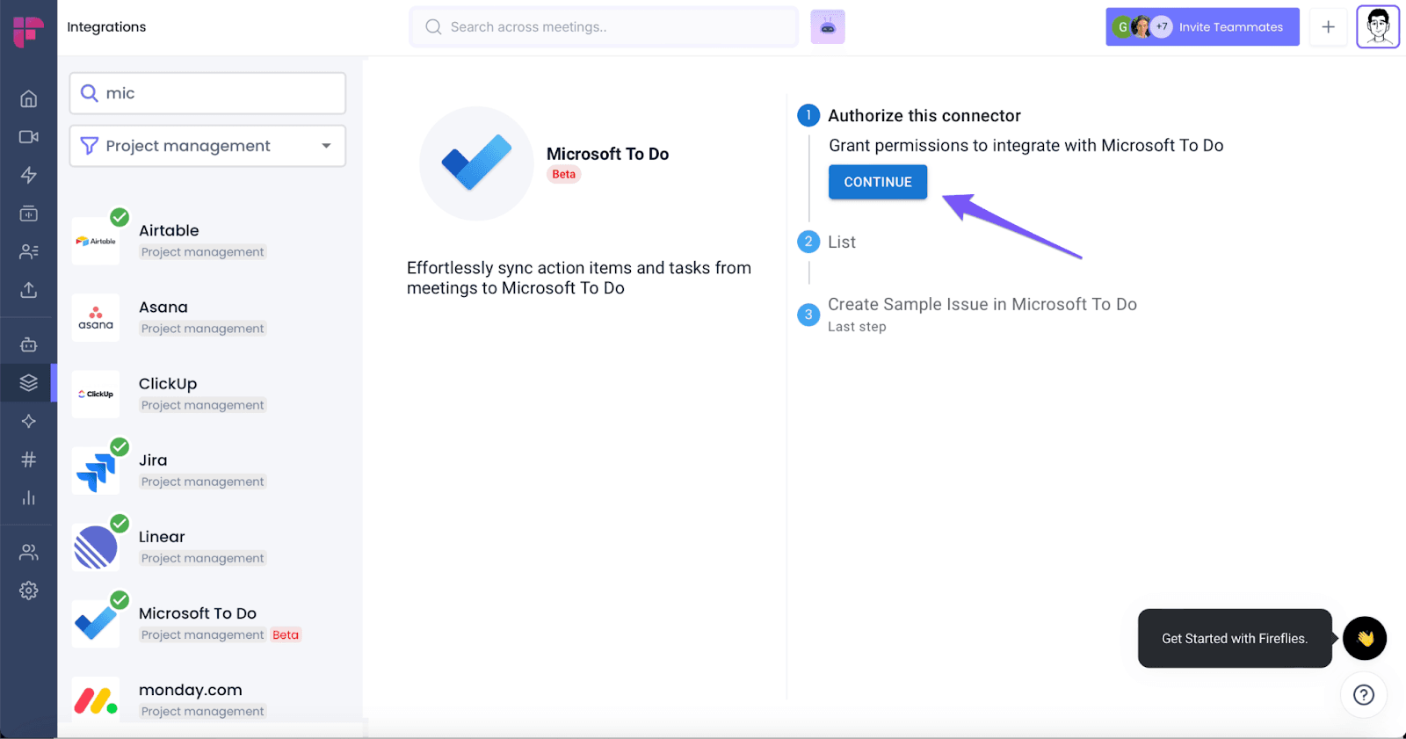Select ClickUp in integrations list
The width and height of the screenshot is (1406, 739).
[x=207, y=394]
